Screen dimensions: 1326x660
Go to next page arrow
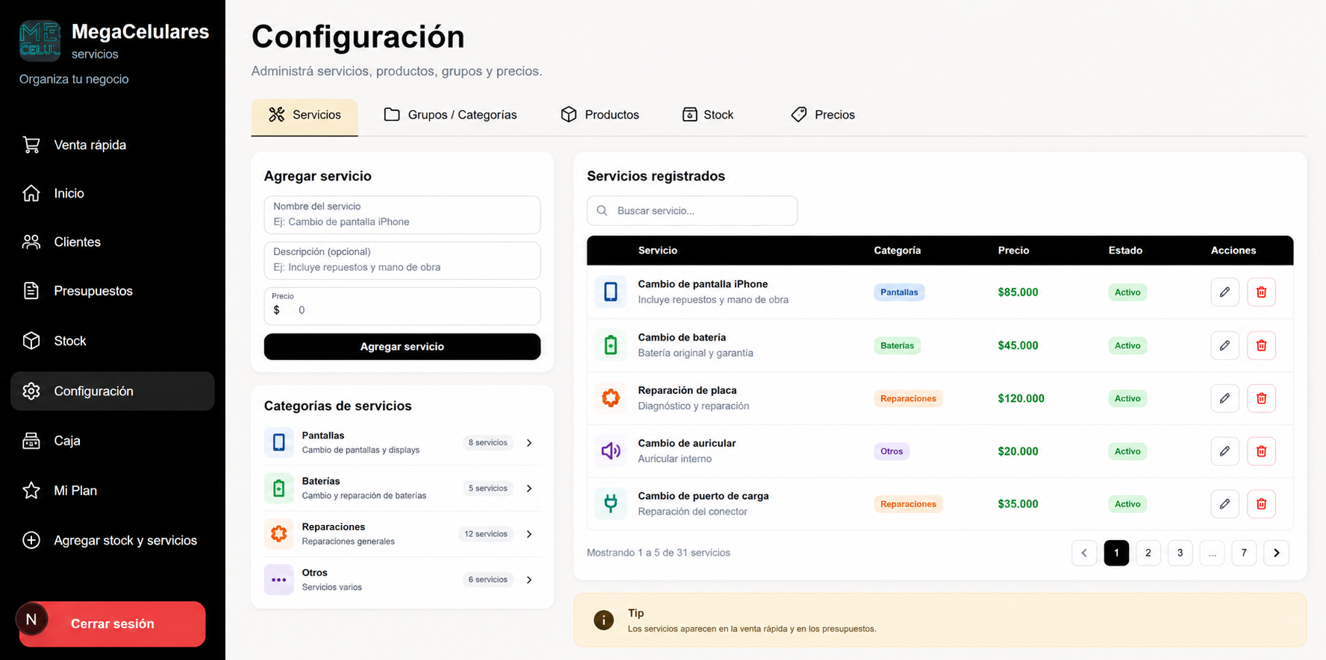1276,553
